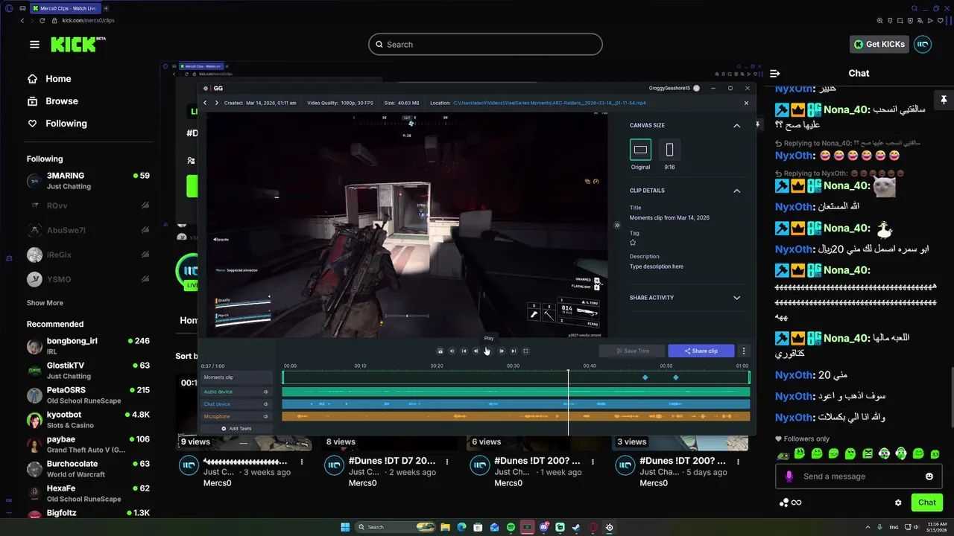This screenshot has width=954, height=536.
Task: Open chat settings gear icon
Action: pos(898,502)
